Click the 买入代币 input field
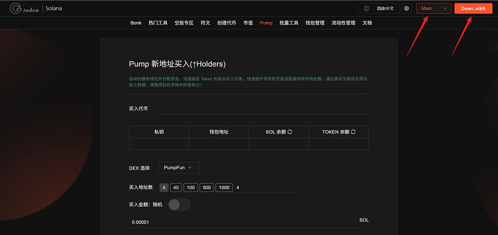Viewport: 498px width, 235px height. click(x=263, y=109)
